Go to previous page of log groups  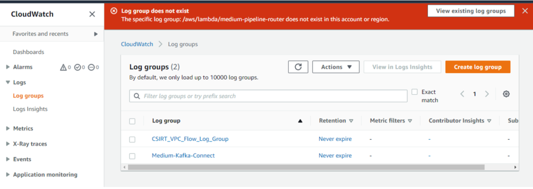tap(462, 94)
